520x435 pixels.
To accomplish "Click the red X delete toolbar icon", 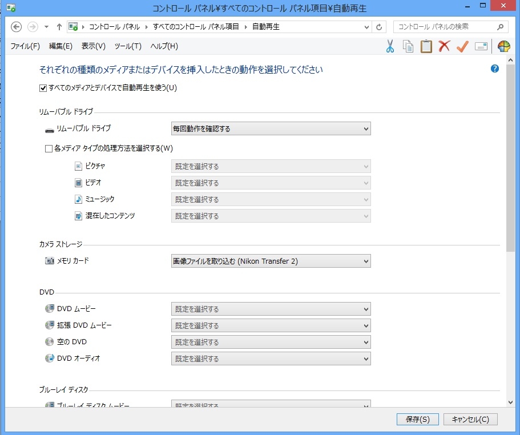I will point(444,46).
